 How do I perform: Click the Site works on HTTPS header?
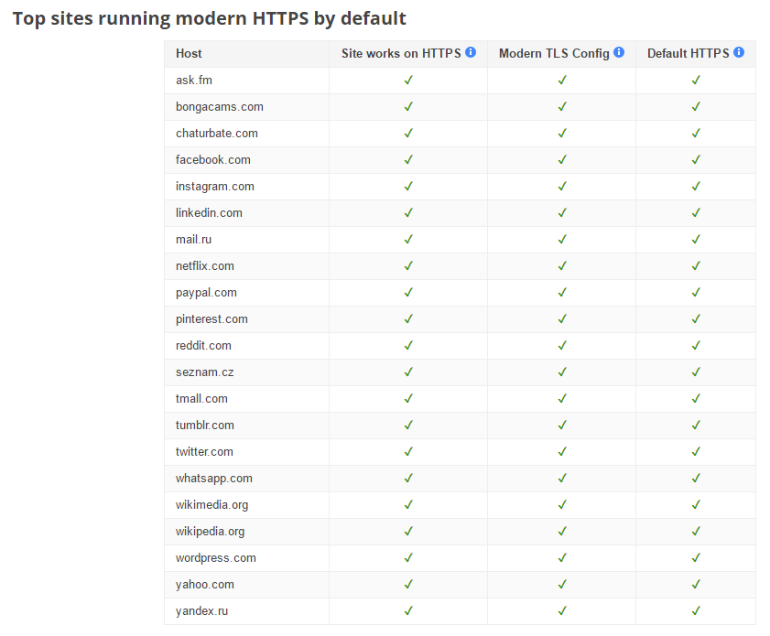pos(401,54)
